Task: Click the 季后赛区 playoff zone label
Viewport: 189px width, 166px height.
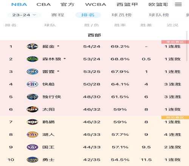Action: (175, 42)
